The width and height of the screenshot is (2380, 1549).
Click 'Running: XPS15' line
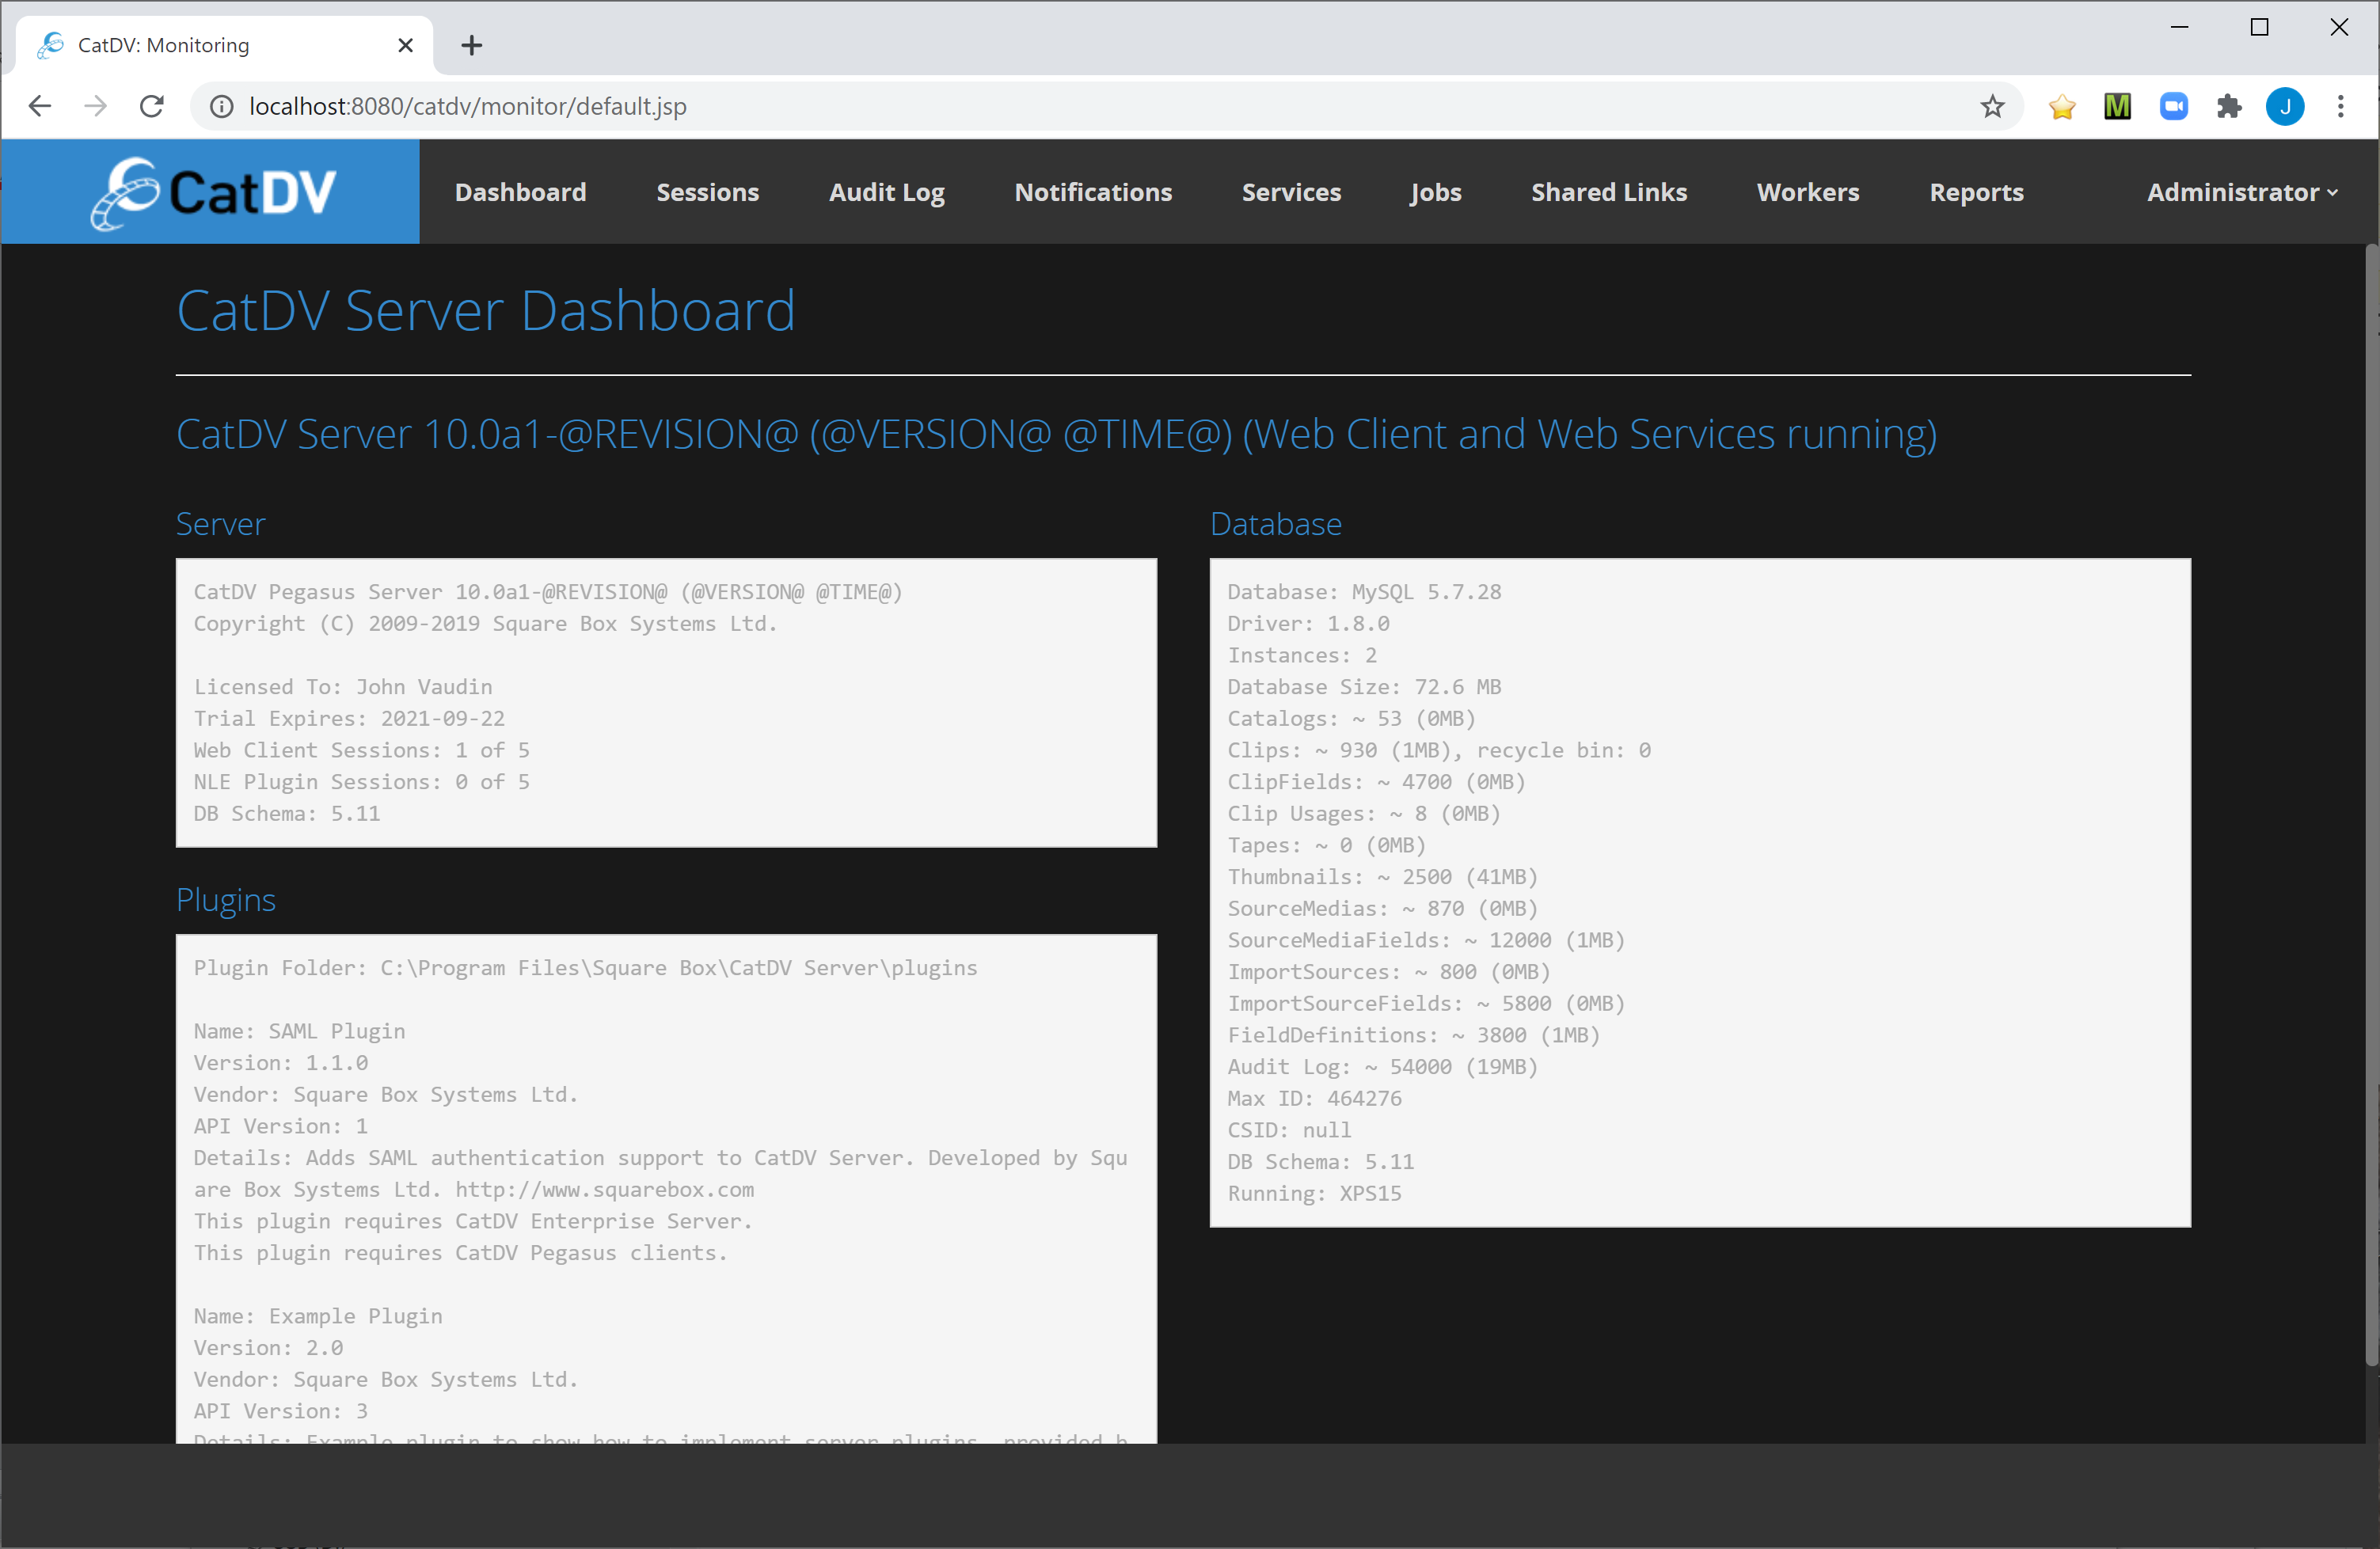tap(1314, 1194)
